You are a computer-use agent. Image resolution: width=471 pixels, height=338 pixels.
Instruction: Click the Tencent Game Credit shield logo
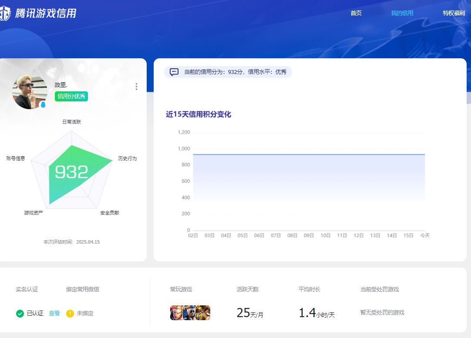pyautogui.click(x=5, y=13)
